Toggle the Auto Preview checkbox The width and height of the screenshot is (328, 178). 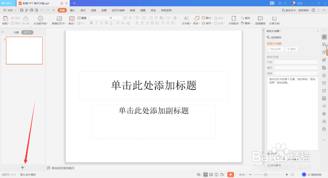coord(269,165)
